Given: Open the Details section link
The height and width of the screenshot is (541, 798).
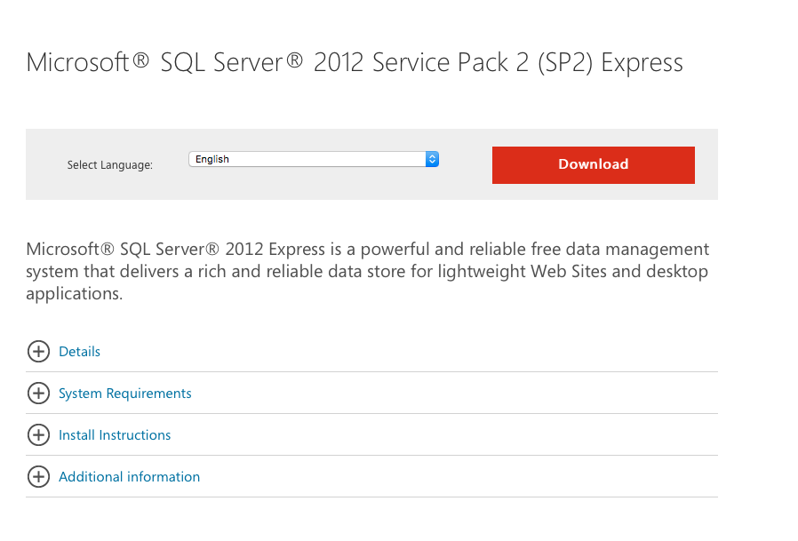Looking at the screenshot, I should pos(79,352).
